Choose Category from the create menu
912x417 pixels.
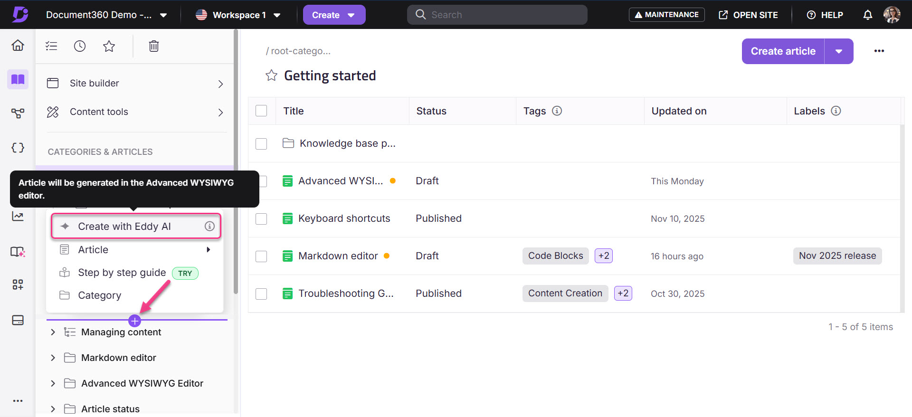100,295
